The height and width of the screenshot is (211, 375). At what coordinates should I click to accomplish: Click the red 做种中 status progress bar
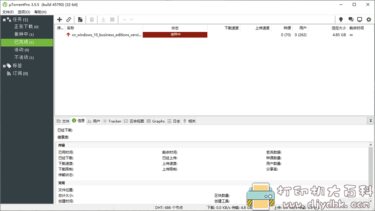click(175, 35)
